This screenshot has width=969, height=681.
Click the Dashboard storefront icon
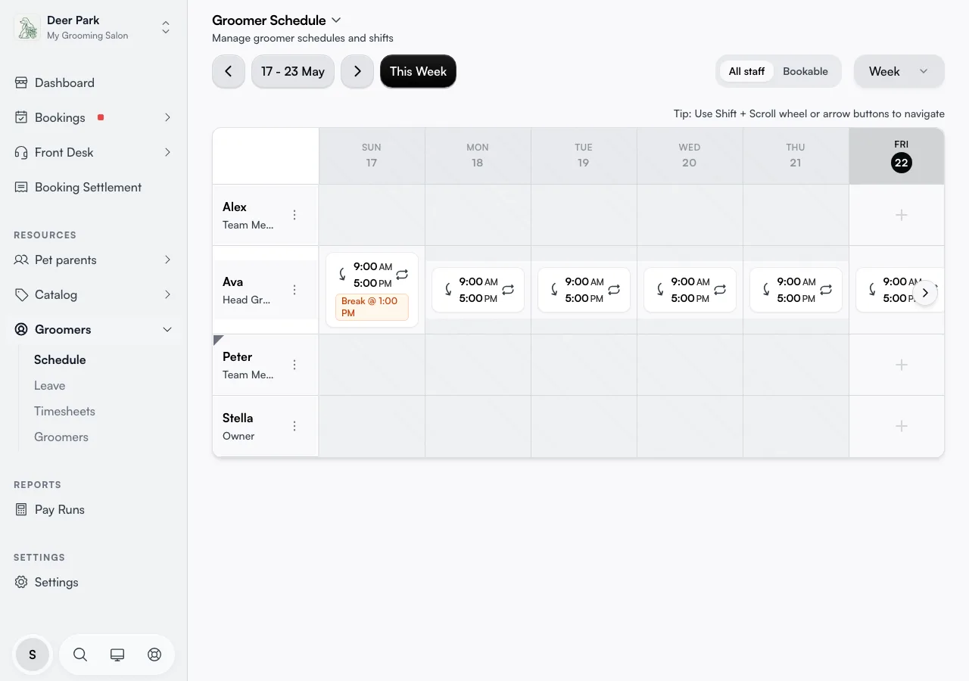click(x=21, y=83)
